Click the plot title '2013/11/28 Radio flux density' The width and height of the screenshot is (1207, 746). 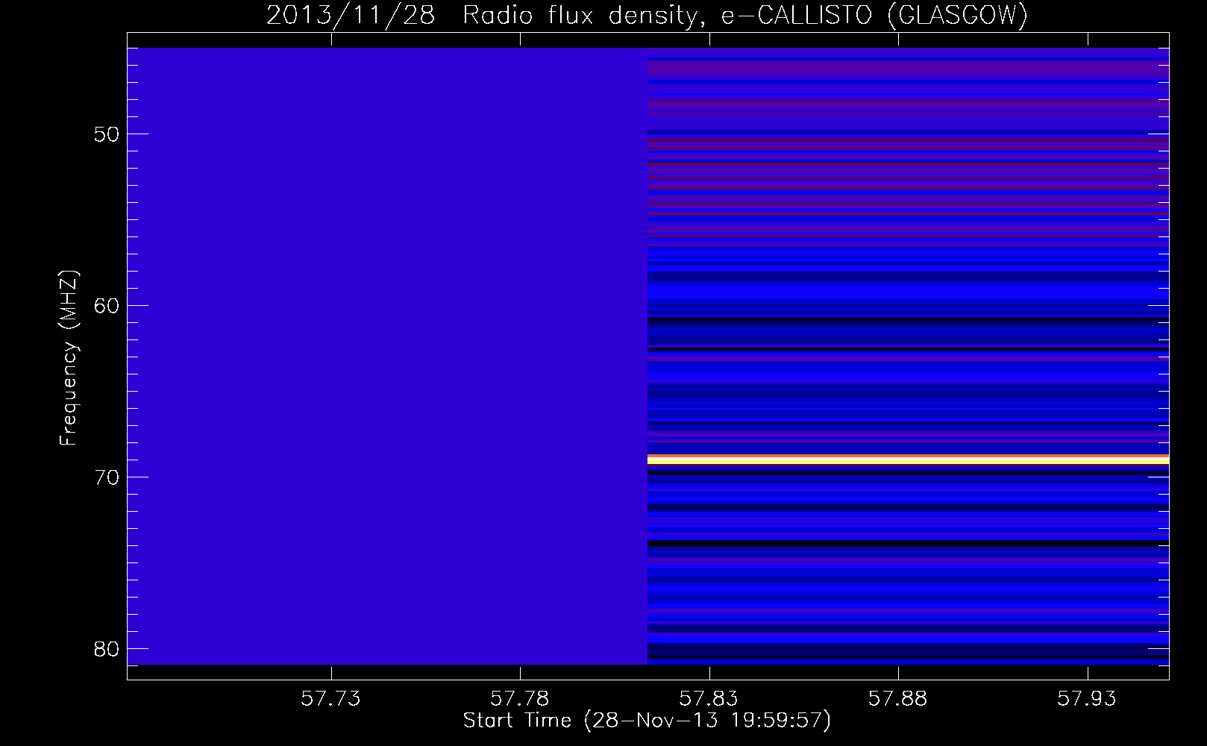pyautogui.click(x=487, y=15)
